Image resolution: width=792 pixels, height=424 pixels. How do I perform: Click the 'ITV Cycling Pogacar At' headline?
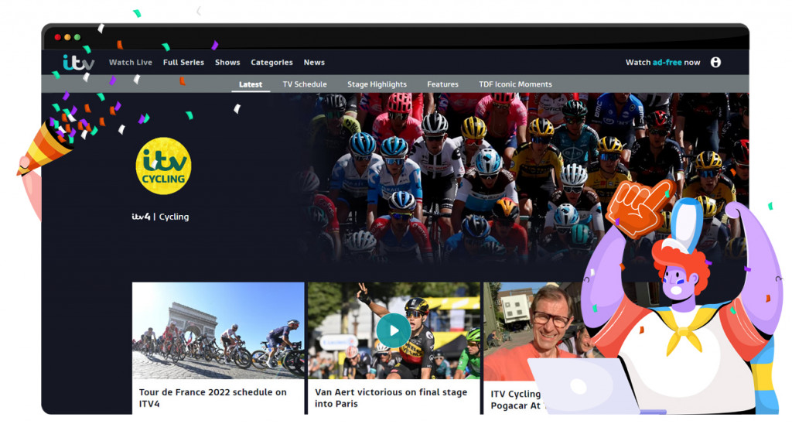click(x=516, y=400)
